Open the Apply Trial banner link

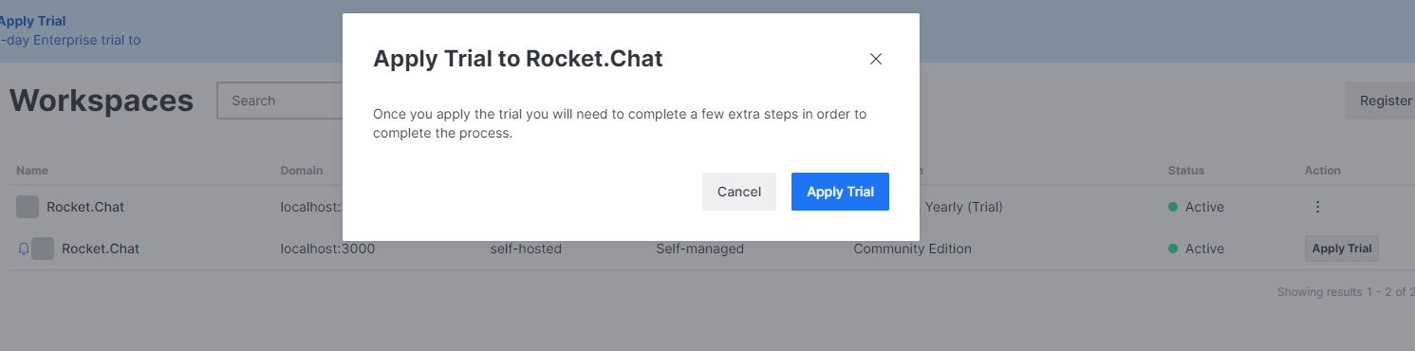click(32, 21)
